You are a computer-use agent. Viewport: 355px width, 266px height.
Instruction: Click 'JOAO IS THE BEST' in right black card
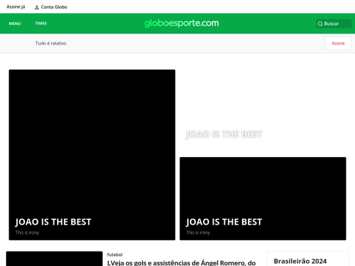point(224,222)
